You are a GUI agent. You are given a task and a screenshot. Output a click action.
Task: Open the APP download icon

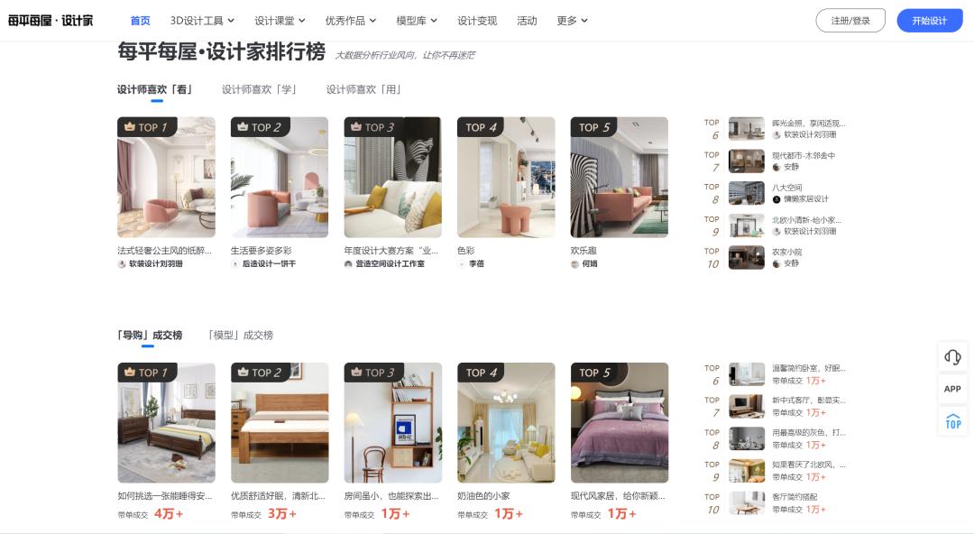coord(952,389)
